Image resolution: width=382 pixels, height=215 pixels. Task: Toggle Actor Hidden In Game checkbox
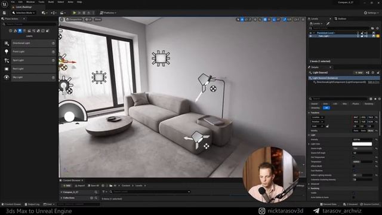point(354,197)
